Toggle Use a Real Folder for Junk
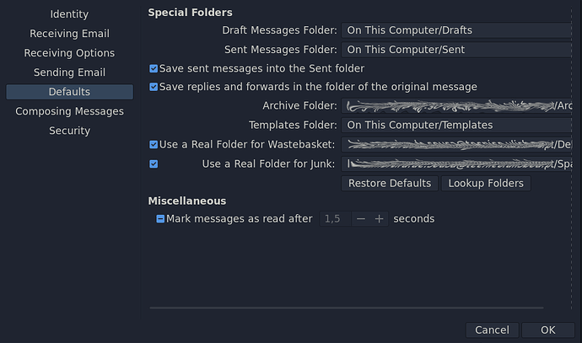 point(154,163)
